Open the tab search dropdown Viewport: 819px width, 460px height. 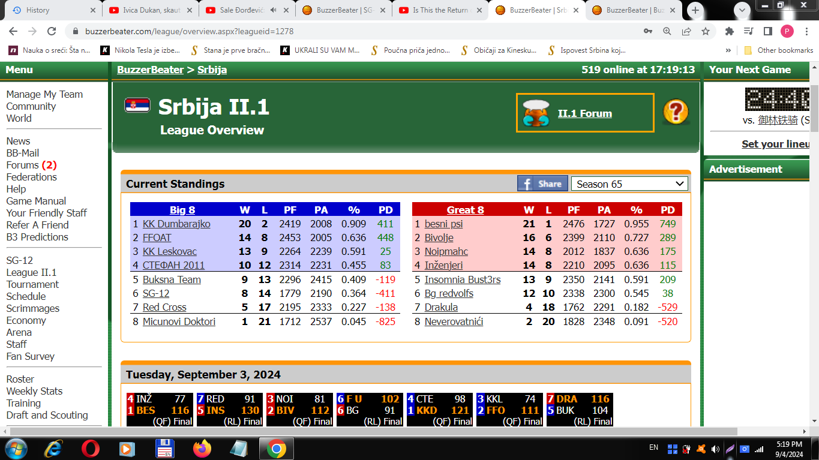pyautogui.click(x=743, y=10)
